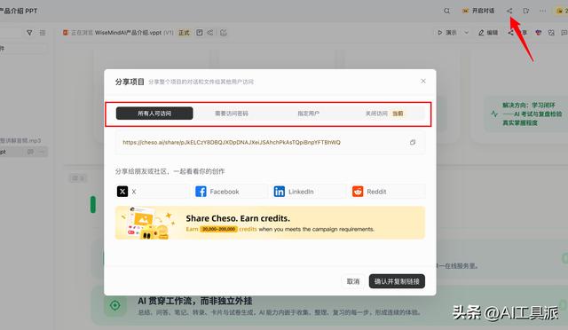Click the mp3 file in the sidebar

[x=20, y=140]
